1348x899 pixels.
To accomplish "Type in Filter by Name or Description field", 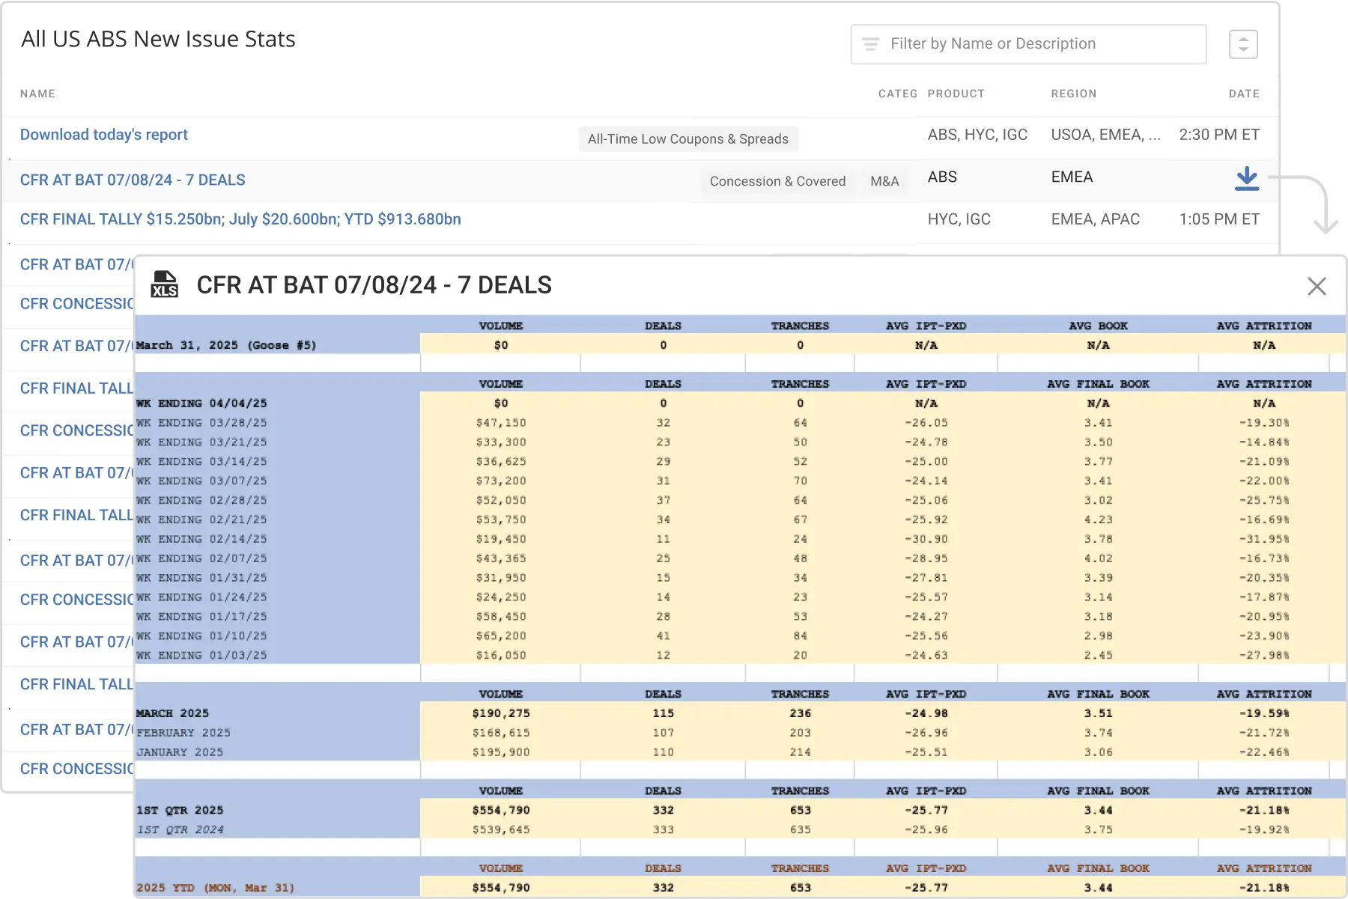I will point(1041,44).
